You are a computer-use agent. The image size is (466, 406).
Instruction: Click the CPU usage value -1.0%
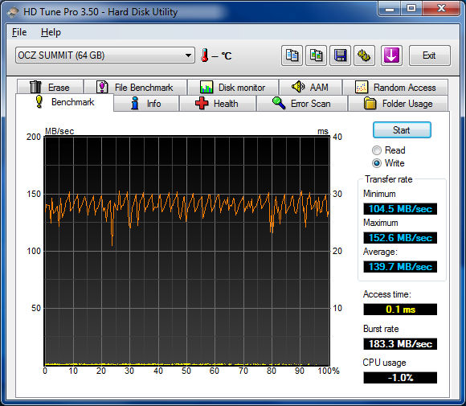point(400,378)
